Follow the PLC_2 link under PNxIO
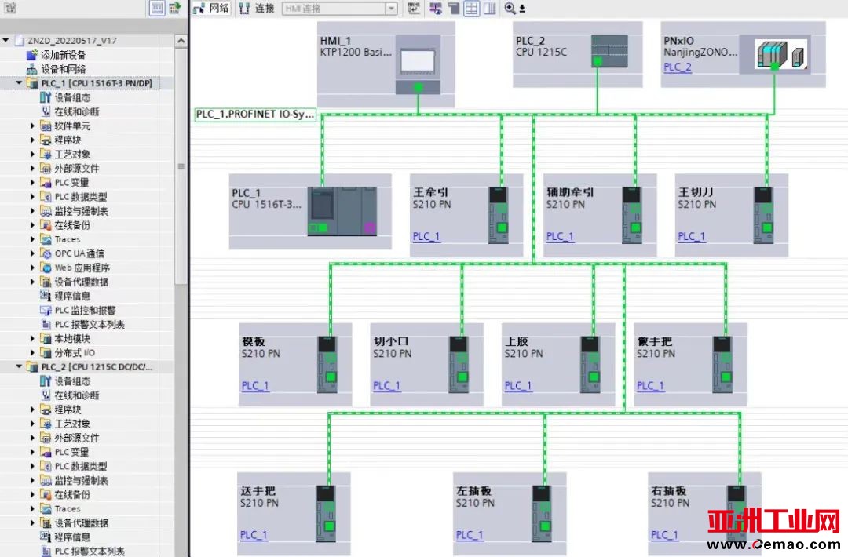Viewport: 848px width, 557px height. coord(678,67)
